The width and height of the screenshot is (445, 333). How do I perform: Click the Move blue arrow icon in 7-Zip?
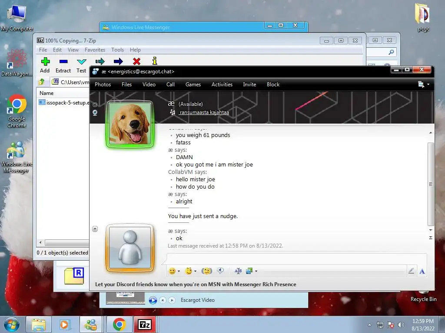118,62
